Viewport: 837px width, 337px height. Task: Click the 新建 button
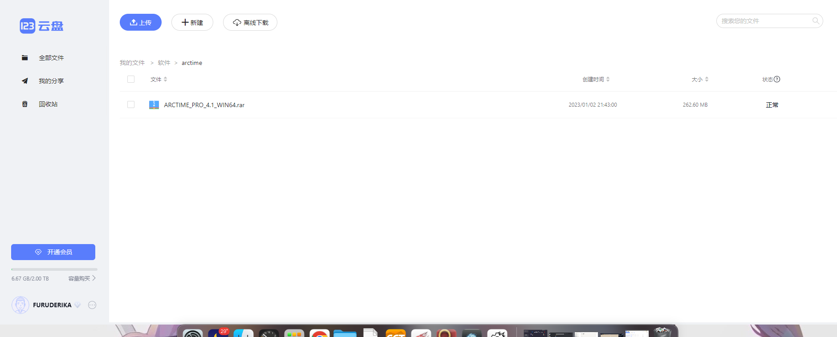tap(192, 22)
